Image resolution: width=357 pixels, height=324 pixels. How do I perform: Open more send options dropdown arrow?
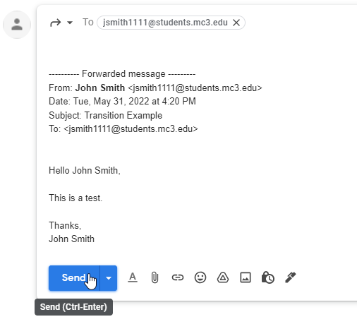pyautogui.click(x=109, y=278)
